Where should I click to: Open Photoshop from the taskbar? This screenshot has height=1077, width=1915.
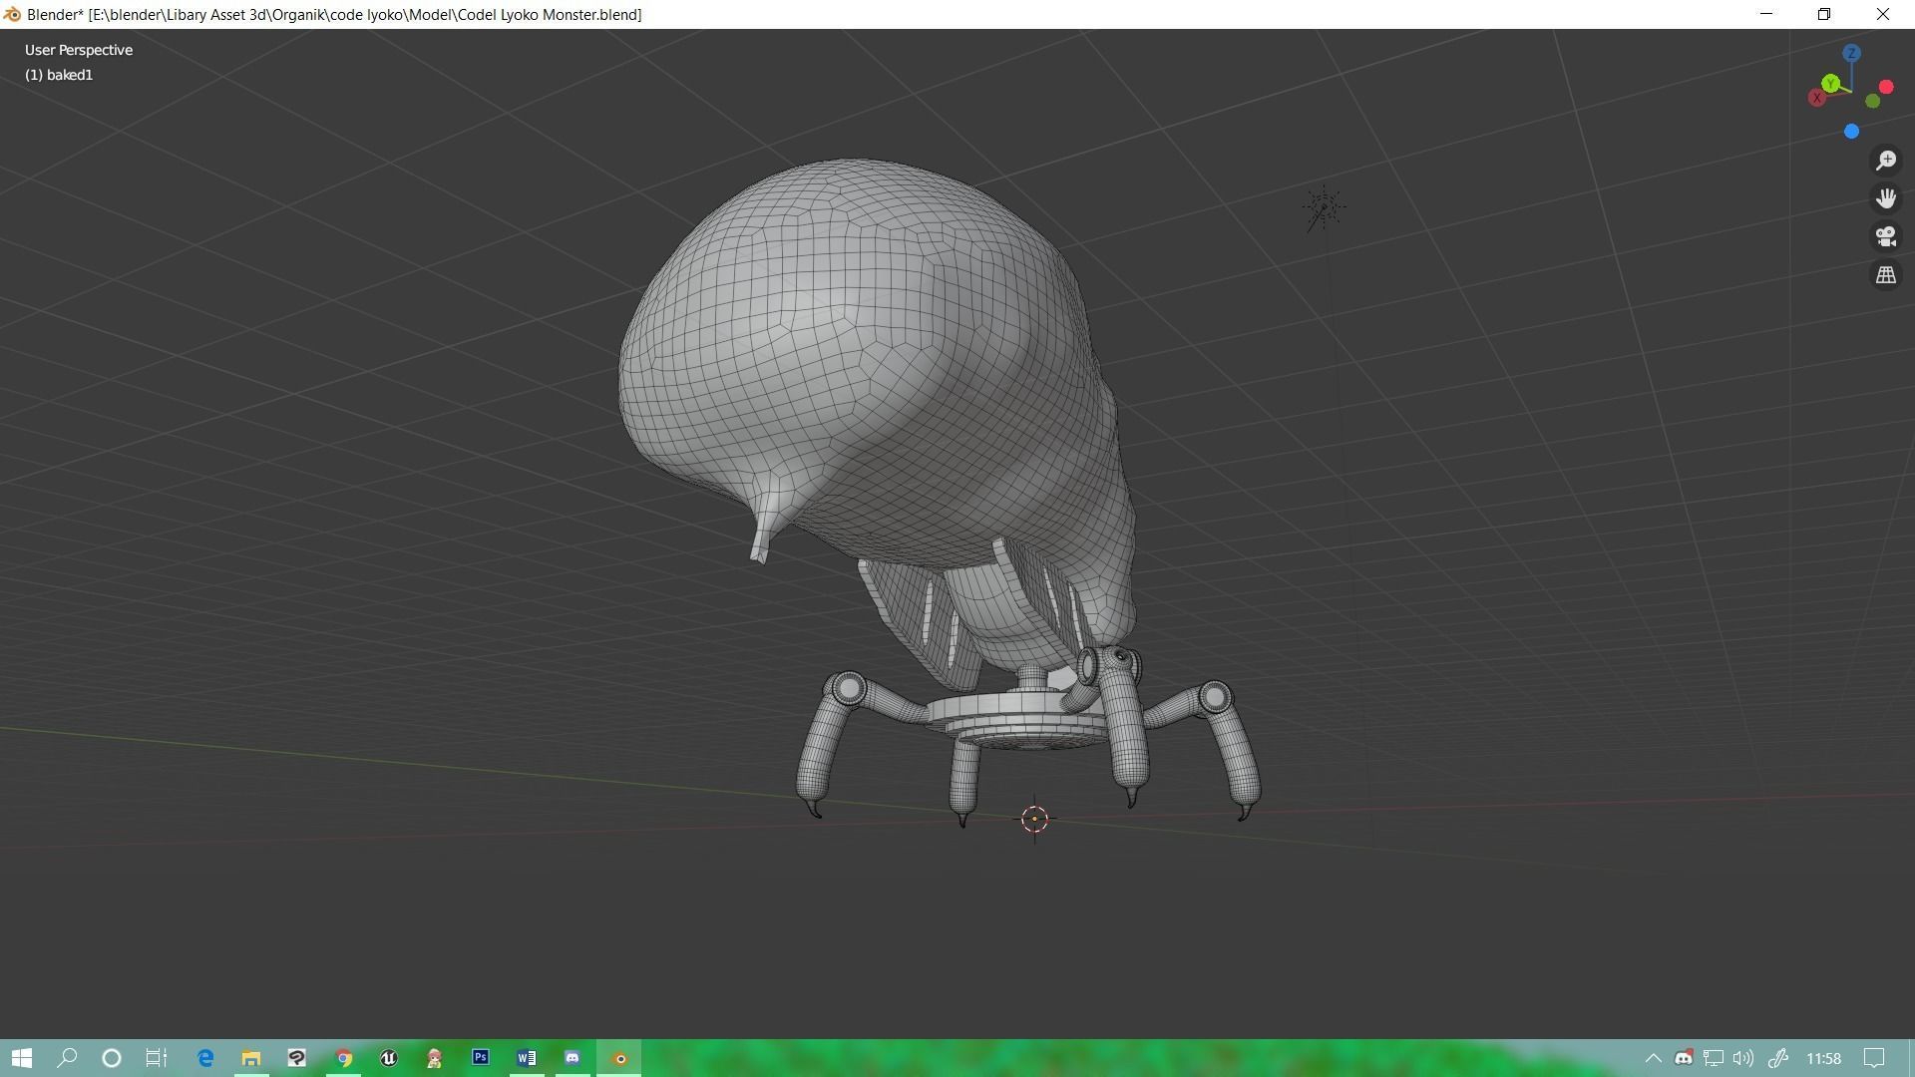[x=481, y=1058]
